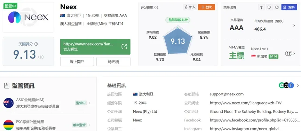Screen dimensions: 301x131
Task: Expand the ASIC license chevron
Action: point(89,103)
